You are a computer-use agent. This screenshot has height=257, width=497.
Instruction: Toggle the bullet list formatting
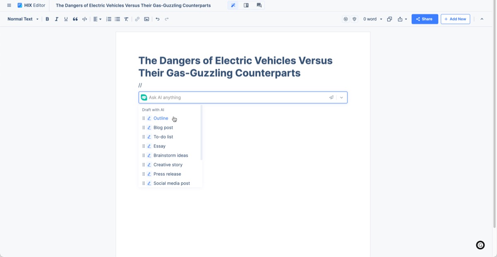click(x=117, y=19)
